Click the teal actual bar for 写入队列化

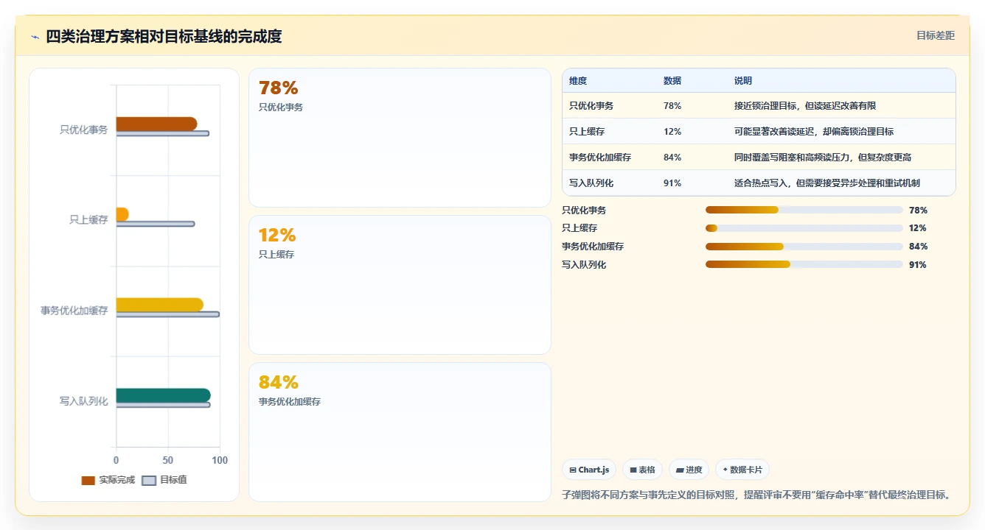[x=163, y=395]
